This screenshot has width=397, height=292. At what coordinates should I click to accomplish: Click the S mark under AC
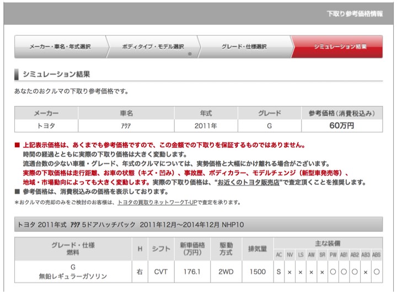[x=279, y=272]
